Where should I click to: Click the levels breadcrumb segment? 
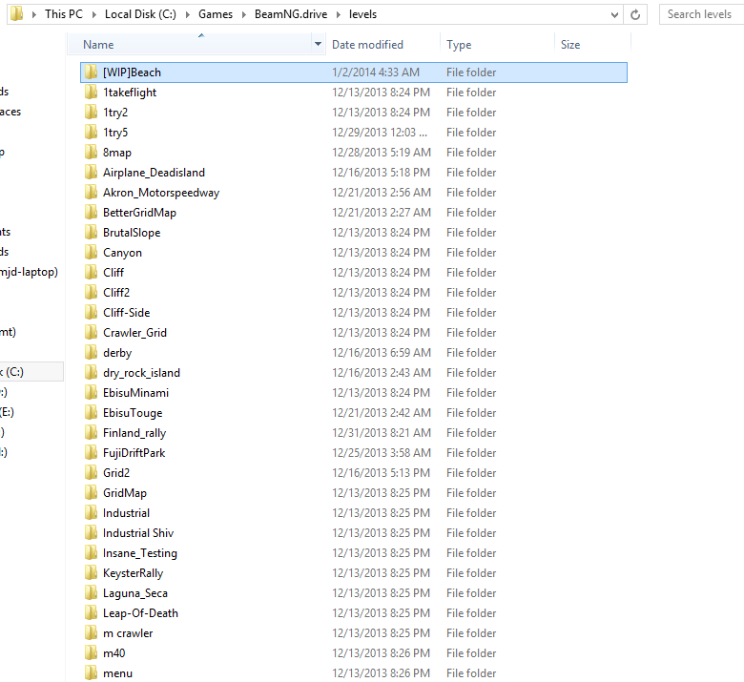point(363,14)
